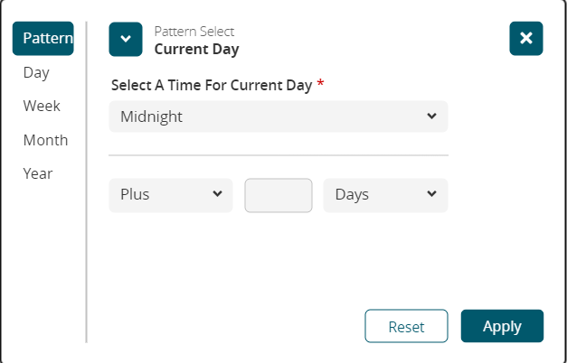Click the arrow on the Plus dropdown
Screen dimensions: 567x363
click(x=217, y=194)
